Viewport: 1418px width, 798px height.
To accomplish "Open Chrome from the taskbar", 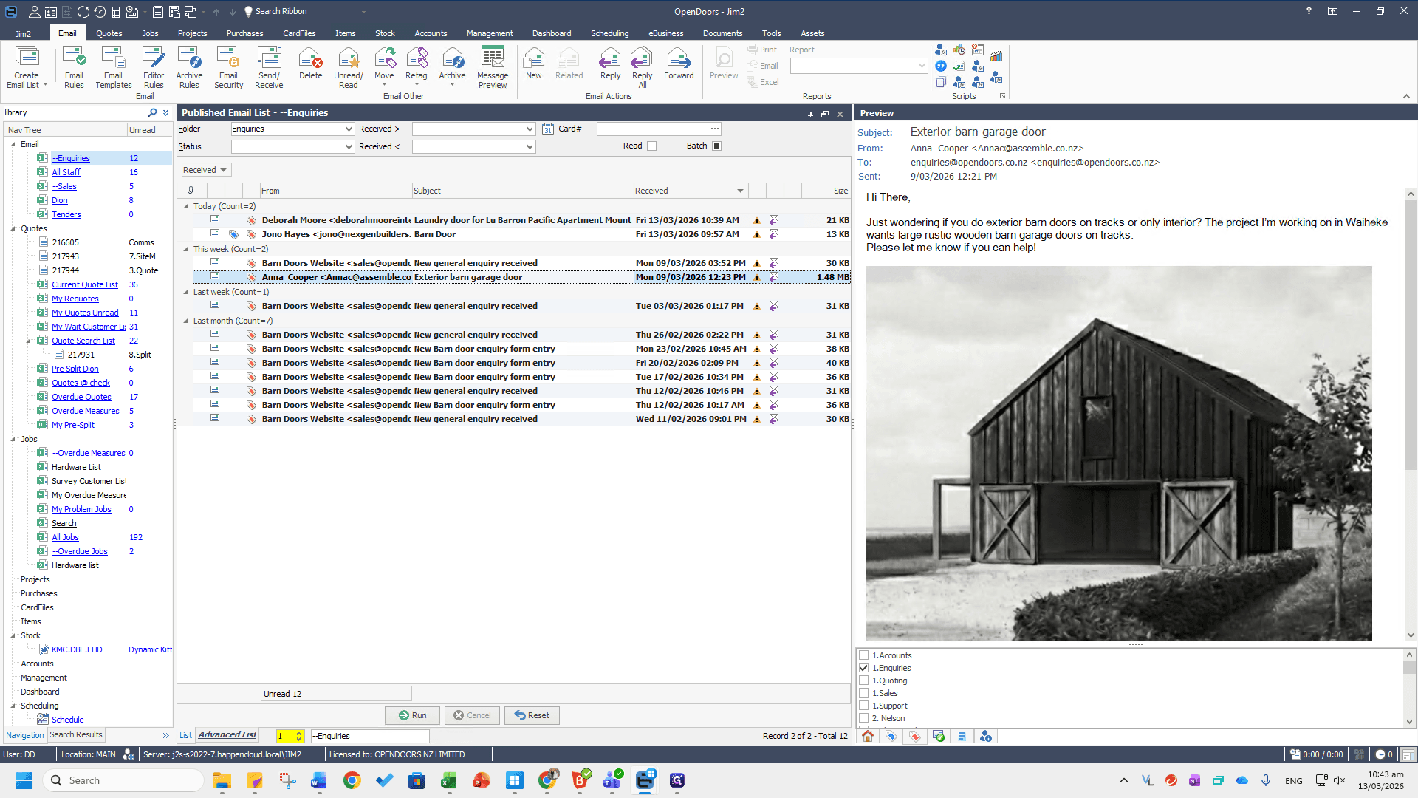I will click(x=352, y=780).
